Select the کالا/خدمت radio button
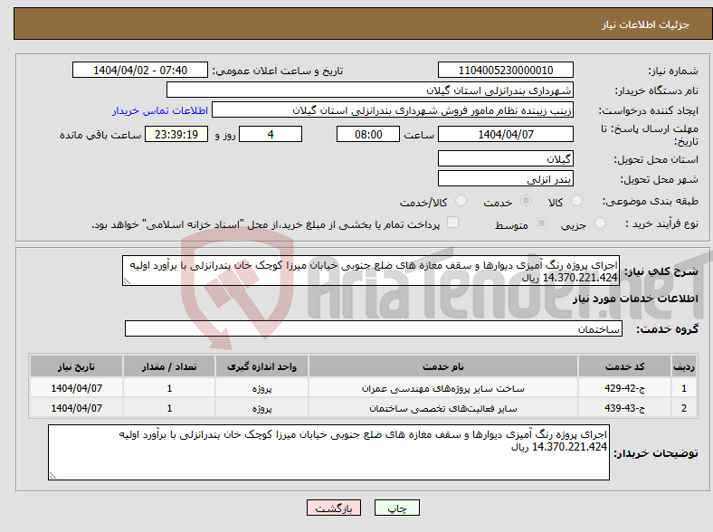Screen dimensions: 713x532 (461, 201)
